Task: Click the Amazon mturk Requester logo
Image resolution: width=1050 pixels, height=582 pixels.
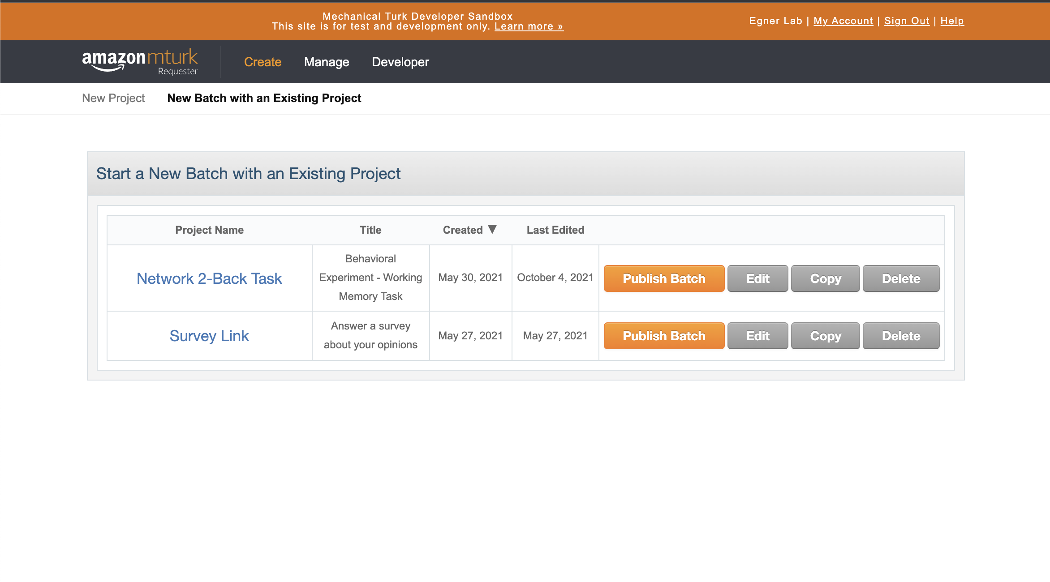Action: point(140,62)
